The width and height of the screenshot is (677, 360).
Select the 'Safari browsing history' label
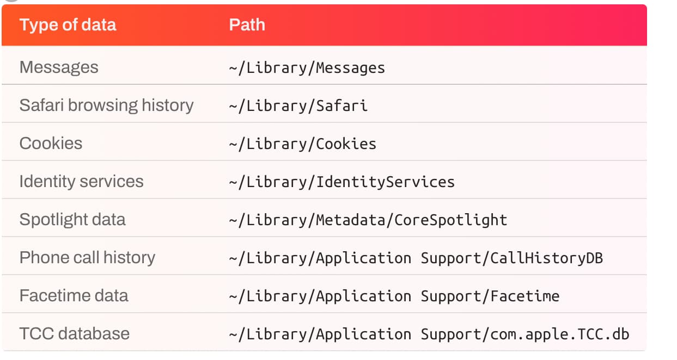pos(106,105)
